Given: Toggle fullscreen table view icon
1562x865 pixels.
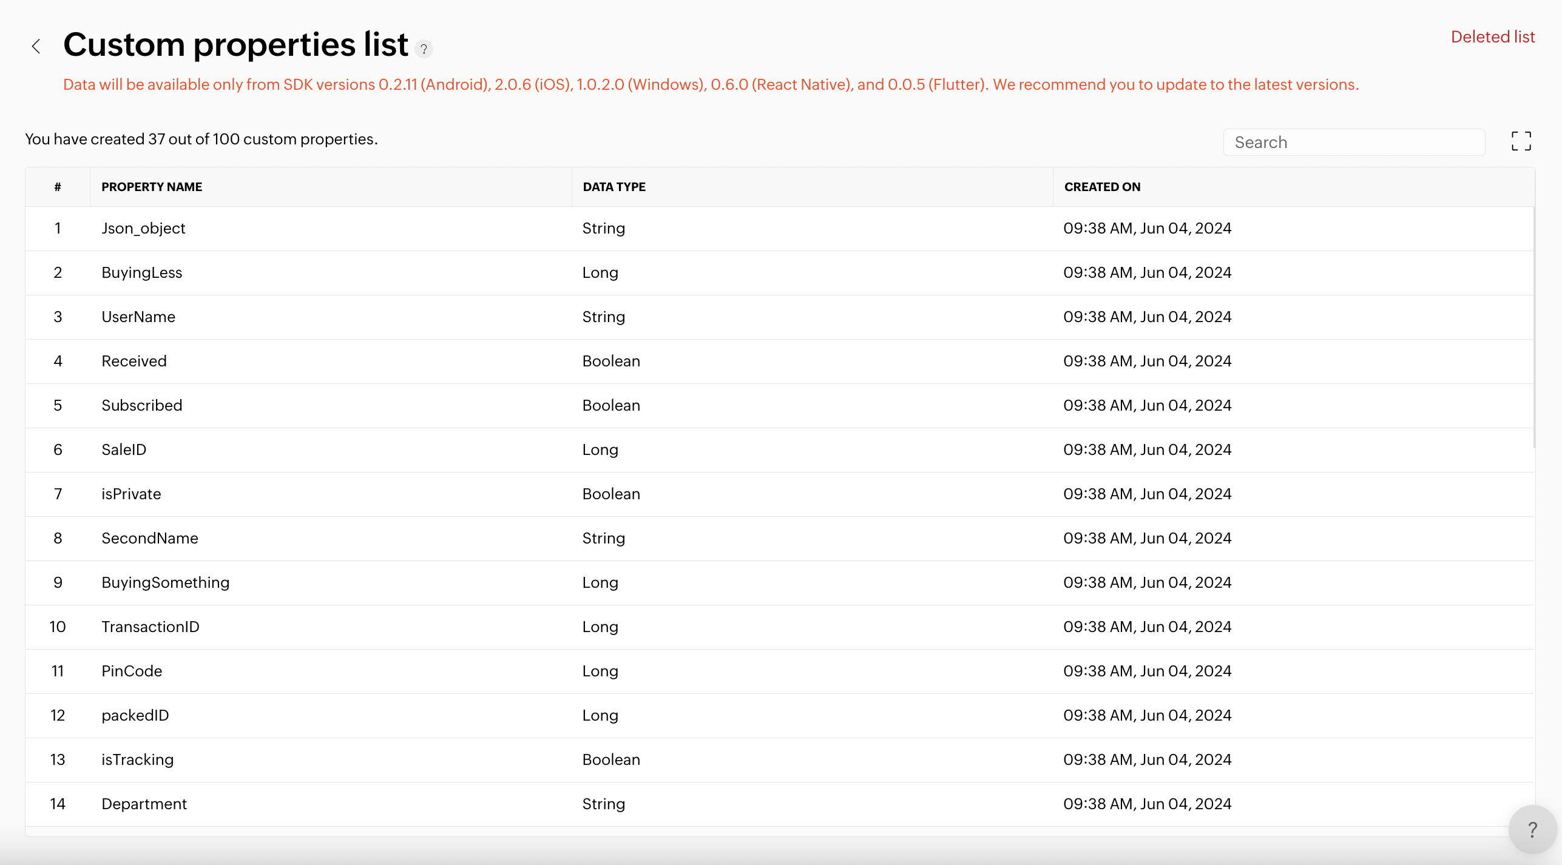Looking at the screenshot, I should coord(1521,141).
